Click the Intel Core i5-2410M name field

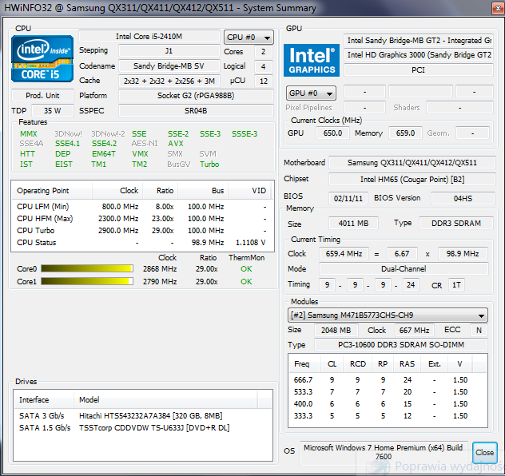coord(149,37)
